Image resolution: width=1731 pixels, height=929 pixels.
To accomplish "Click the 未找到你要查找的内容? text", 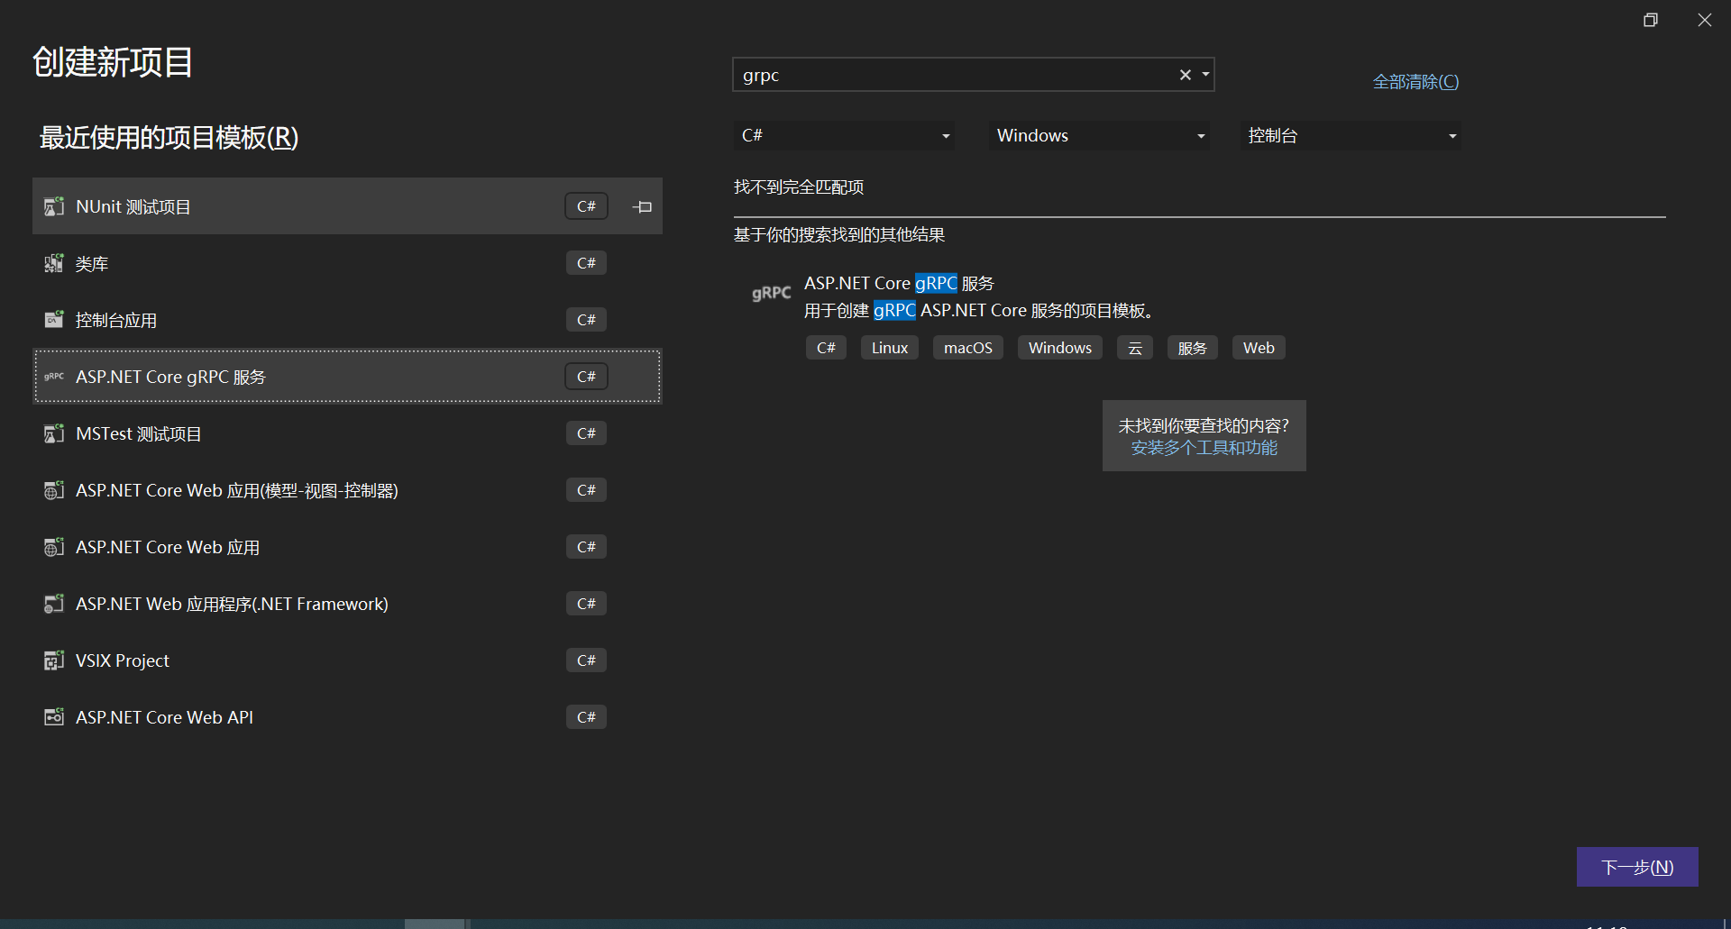I will pyautogui.click(x=1204, y=425).
